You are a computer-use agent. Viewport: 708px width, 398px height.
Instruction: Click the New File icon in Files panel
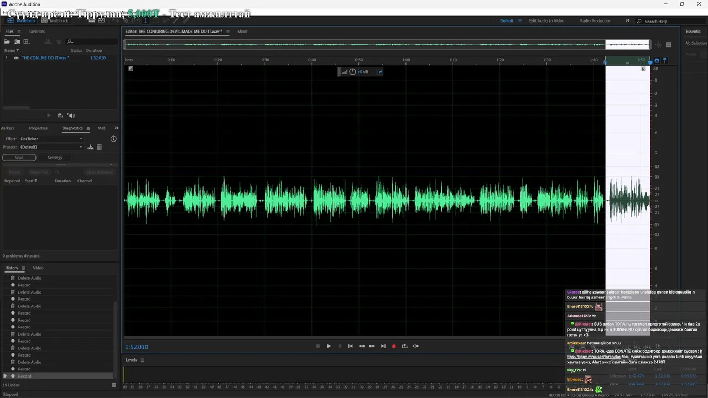pos(25,41)
